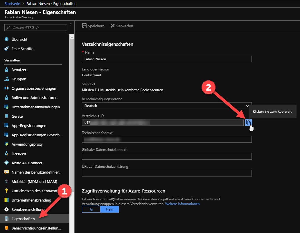This screenshot has height=233, width=300.
Task: Click the Azure AD Connect diamond icon
Action: pyautogui.click(x=6, y=163)
